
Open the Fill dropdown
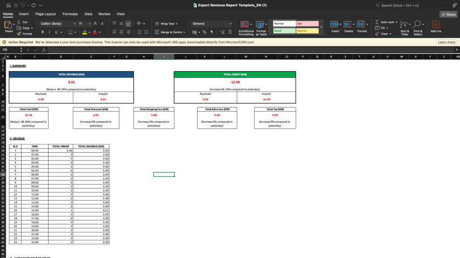382,28
